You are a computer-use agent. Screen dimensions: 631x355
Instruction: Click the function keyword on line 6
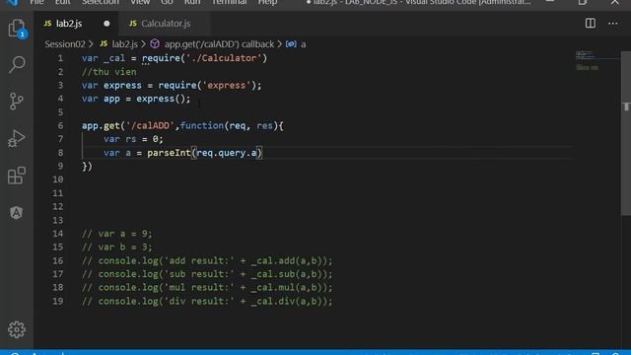click(202, 125)
